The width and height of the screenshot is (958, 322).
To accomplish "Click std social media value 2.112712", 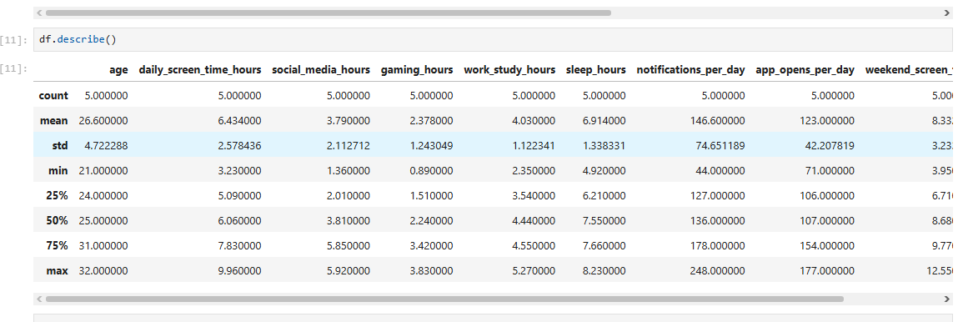I will point(349,146).
